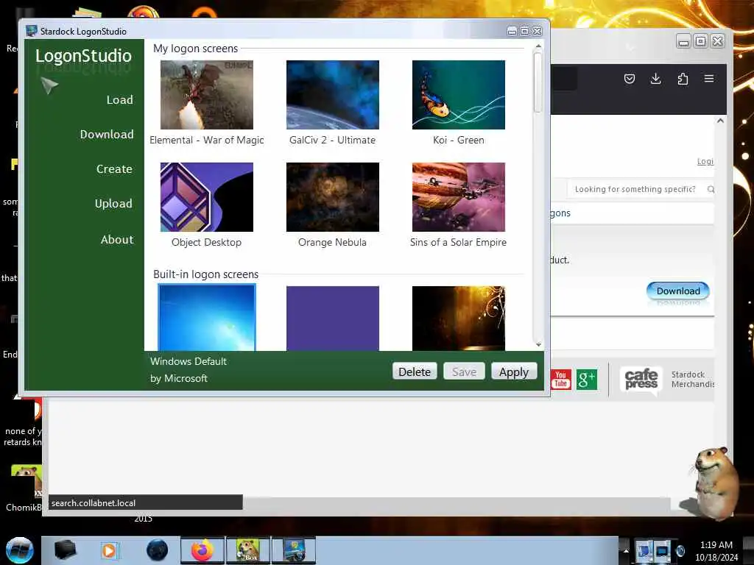The image size is (754, 565).
Task: Click the Delete button
Action: pos(415,372)
